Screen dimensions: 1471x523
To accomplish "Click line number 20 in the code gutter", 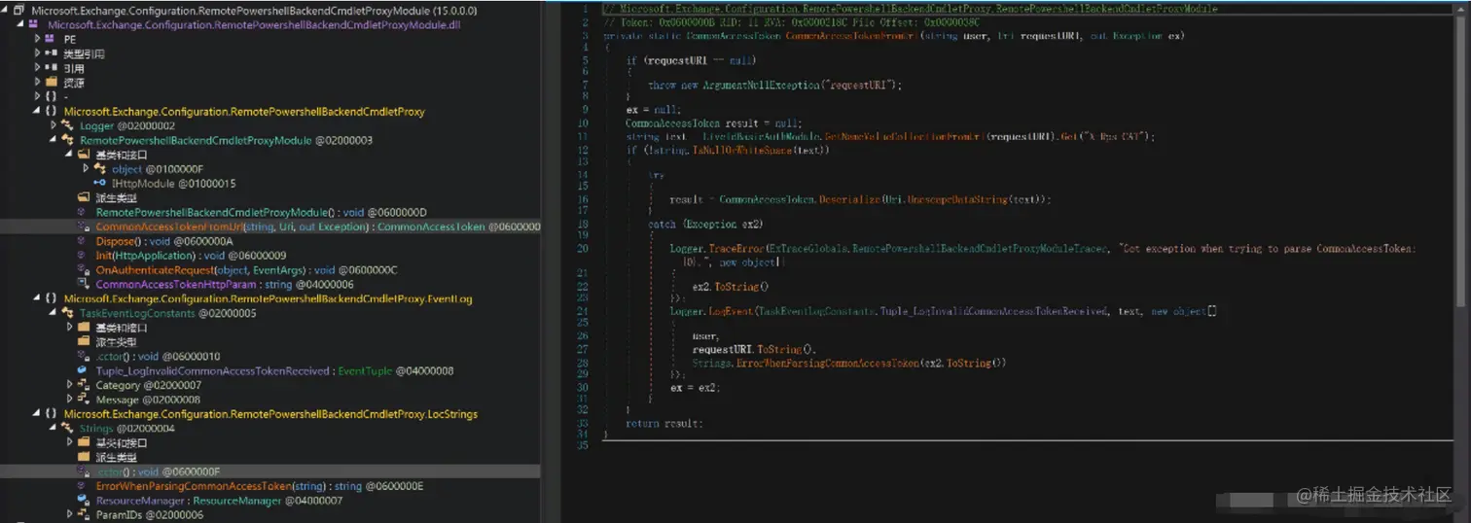I will pyautogui.click(x=584, y=249).
